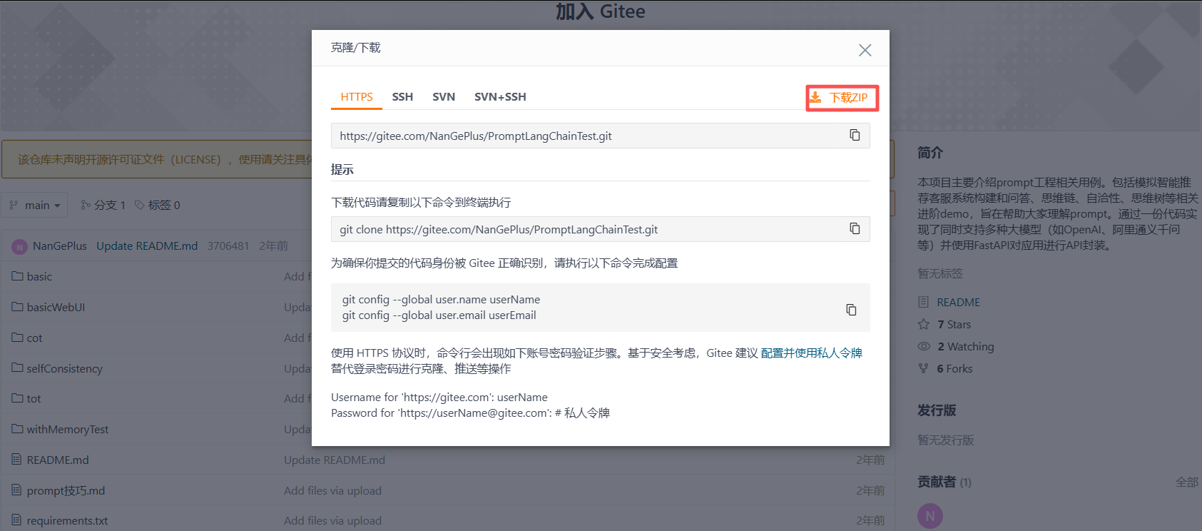View the 6 Forks list
Screen dimensions: 1202x531
(x=954, y=369)
